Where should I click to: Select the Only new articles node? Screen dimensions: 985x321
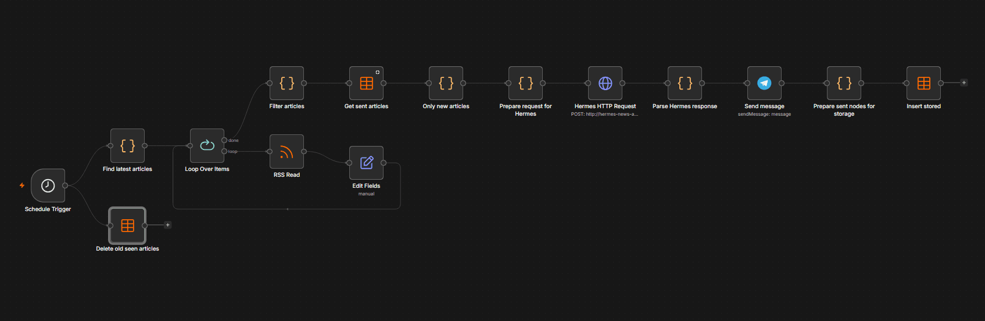click(446, 83)
